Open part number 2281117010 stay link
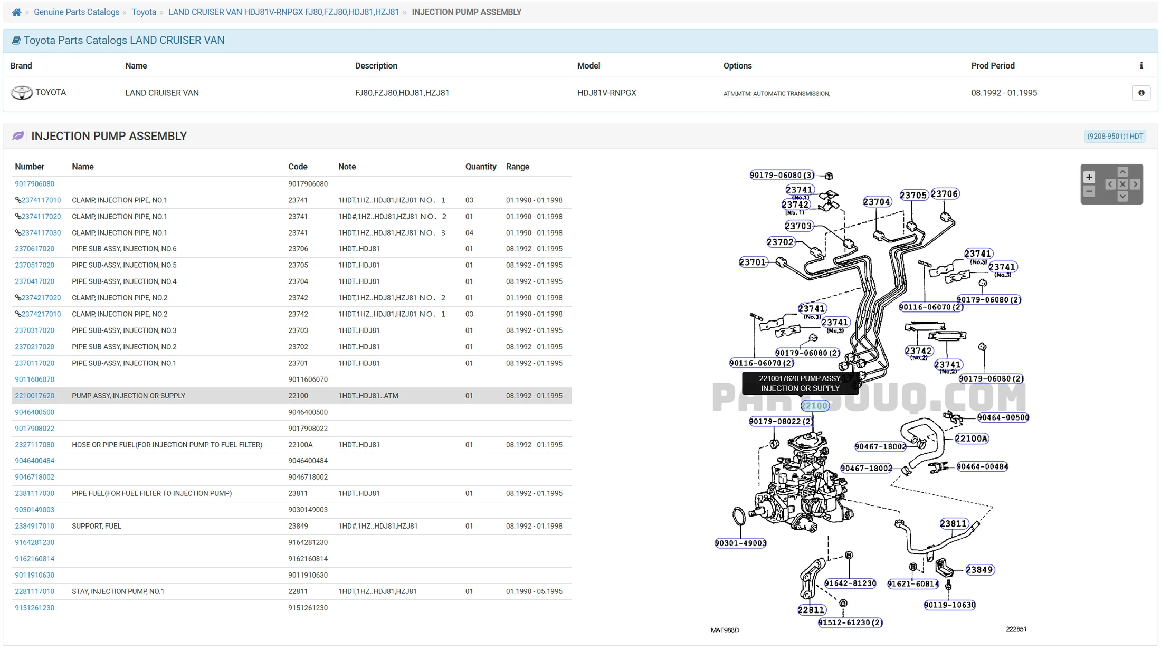 (x=34, y=591)
